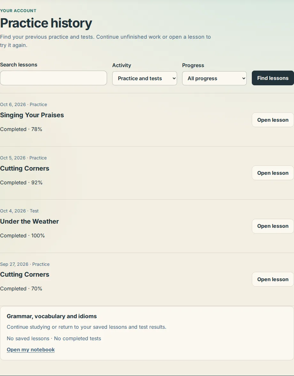This screenshot has width=294, height=376.
Task: Click the "Completed · 92%" result text
Action: [x=21, y=182]
